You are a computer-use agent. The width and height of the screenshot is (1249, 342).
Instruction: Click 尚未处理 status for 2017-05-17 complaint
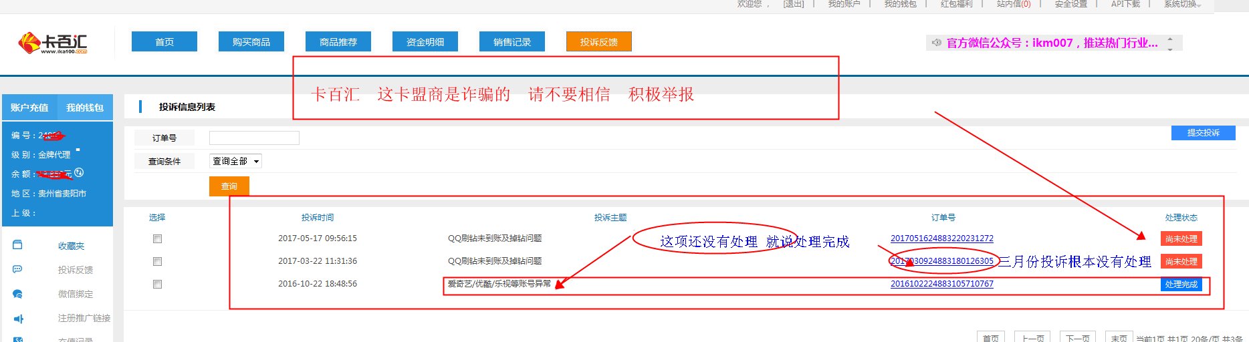click(1181, 238)
